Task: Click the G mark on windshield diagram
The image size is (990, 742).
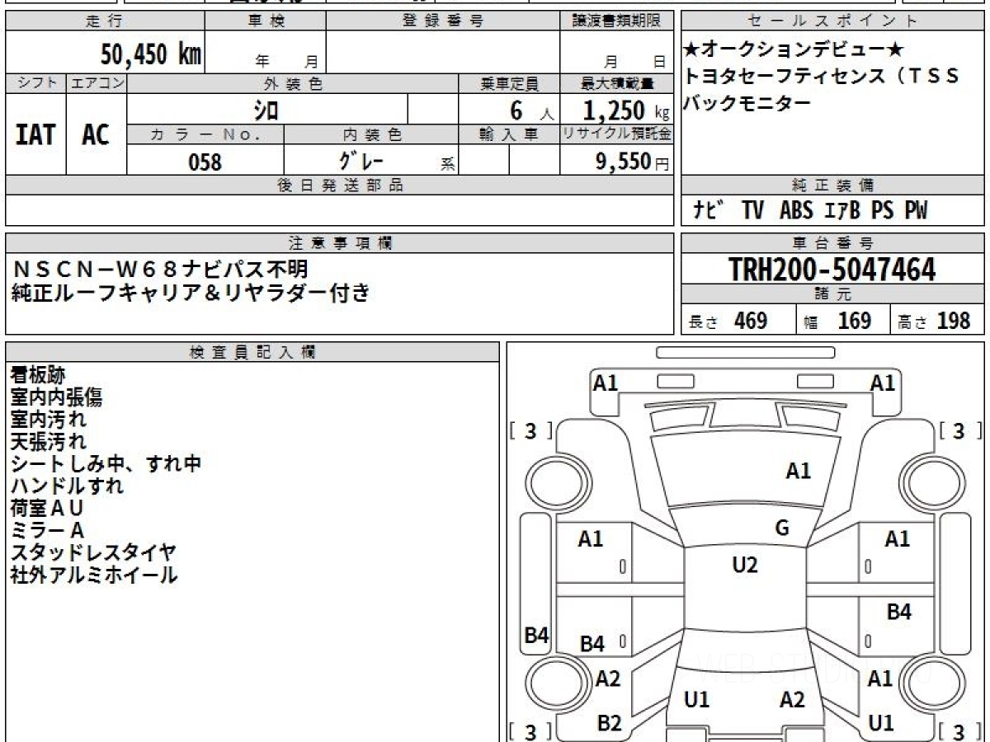Action: click(x=782, y=528)
